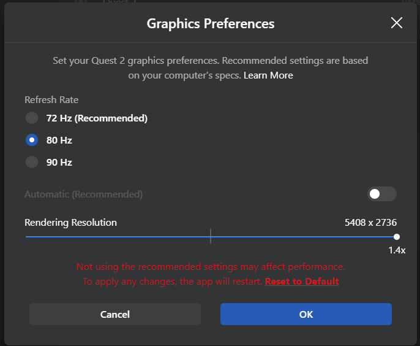Select the 72 Hz radio button circle
This screenshot has width=420, height=346.
coord(32,118)
